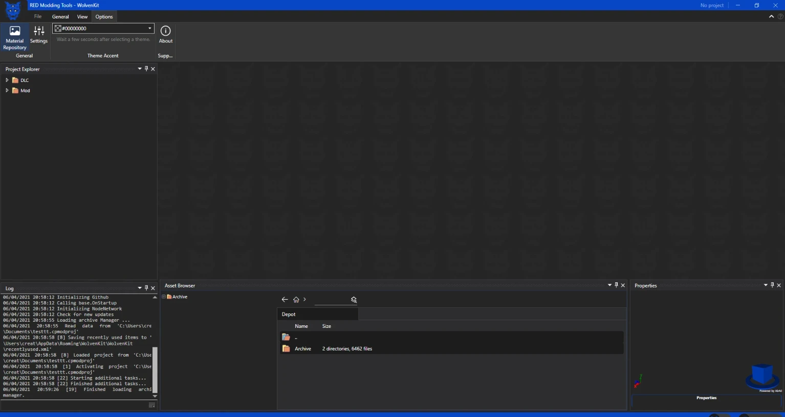Select the Options ribbon tab
785x417 pixels.
point(104,16)
